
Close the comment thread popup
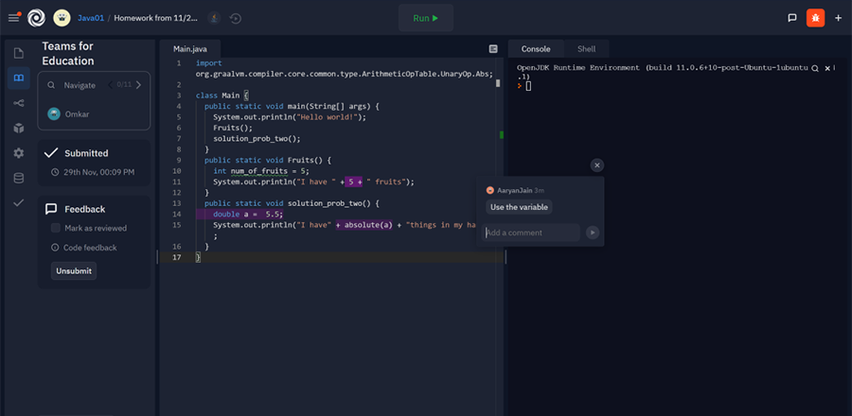[596, 165]
